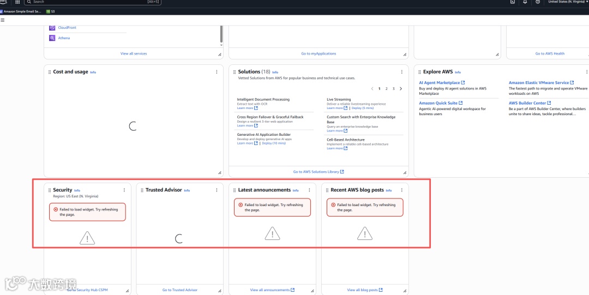
Task: Open AI Agent Marketplace link
Action: [x=442, y=83]
